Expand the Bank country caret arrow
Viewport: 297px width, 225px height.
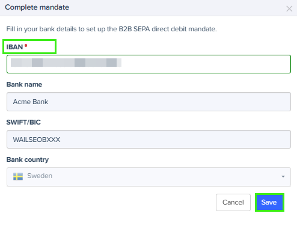(x=283, y=176)
